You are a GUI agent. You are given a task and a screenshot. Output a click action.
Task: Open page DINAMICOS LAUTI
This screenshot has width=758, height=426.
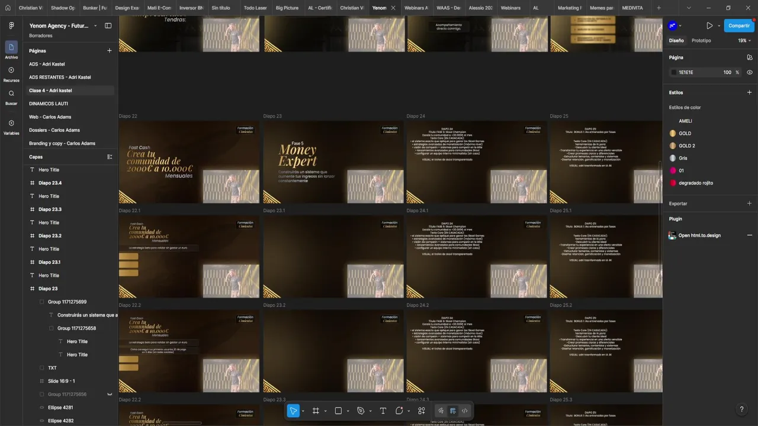point(49,104)
